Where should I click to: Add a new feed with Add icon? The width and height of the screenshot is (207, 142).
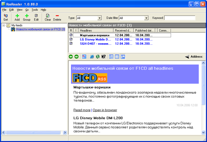click(17, 16)
